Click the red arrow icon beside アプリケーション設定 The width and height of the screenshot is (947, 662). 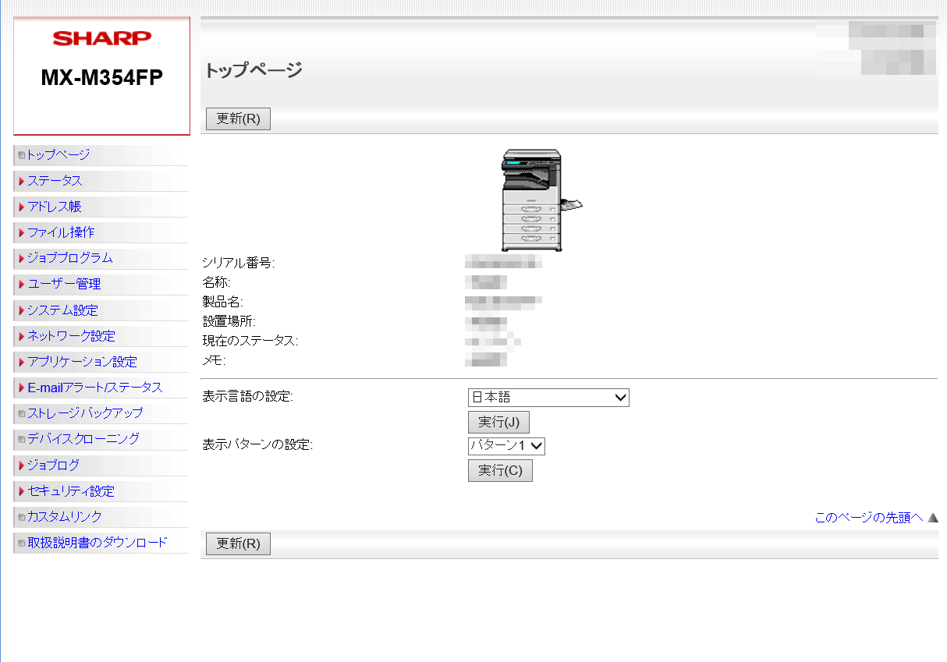[22, 362]
